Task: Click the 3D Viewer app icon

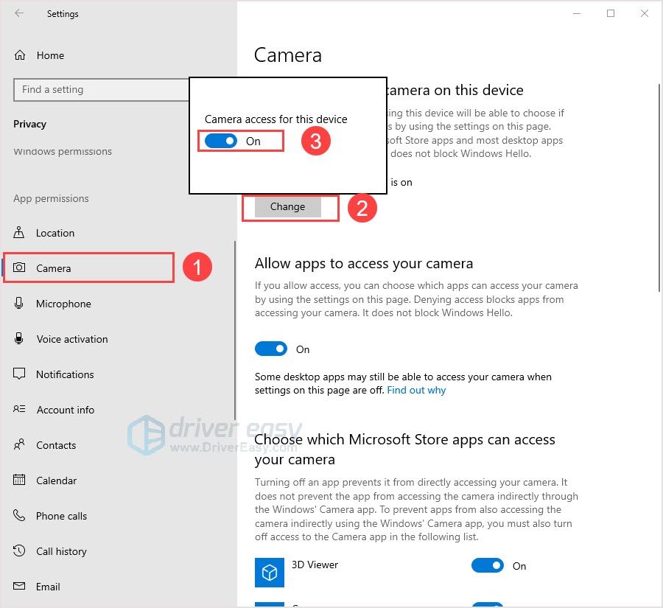Action: 270,572
